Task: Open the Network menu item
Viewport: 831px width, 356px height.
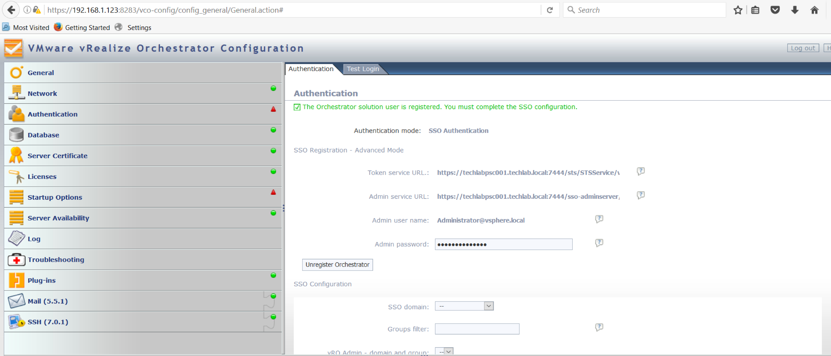Action: point(143,93)
